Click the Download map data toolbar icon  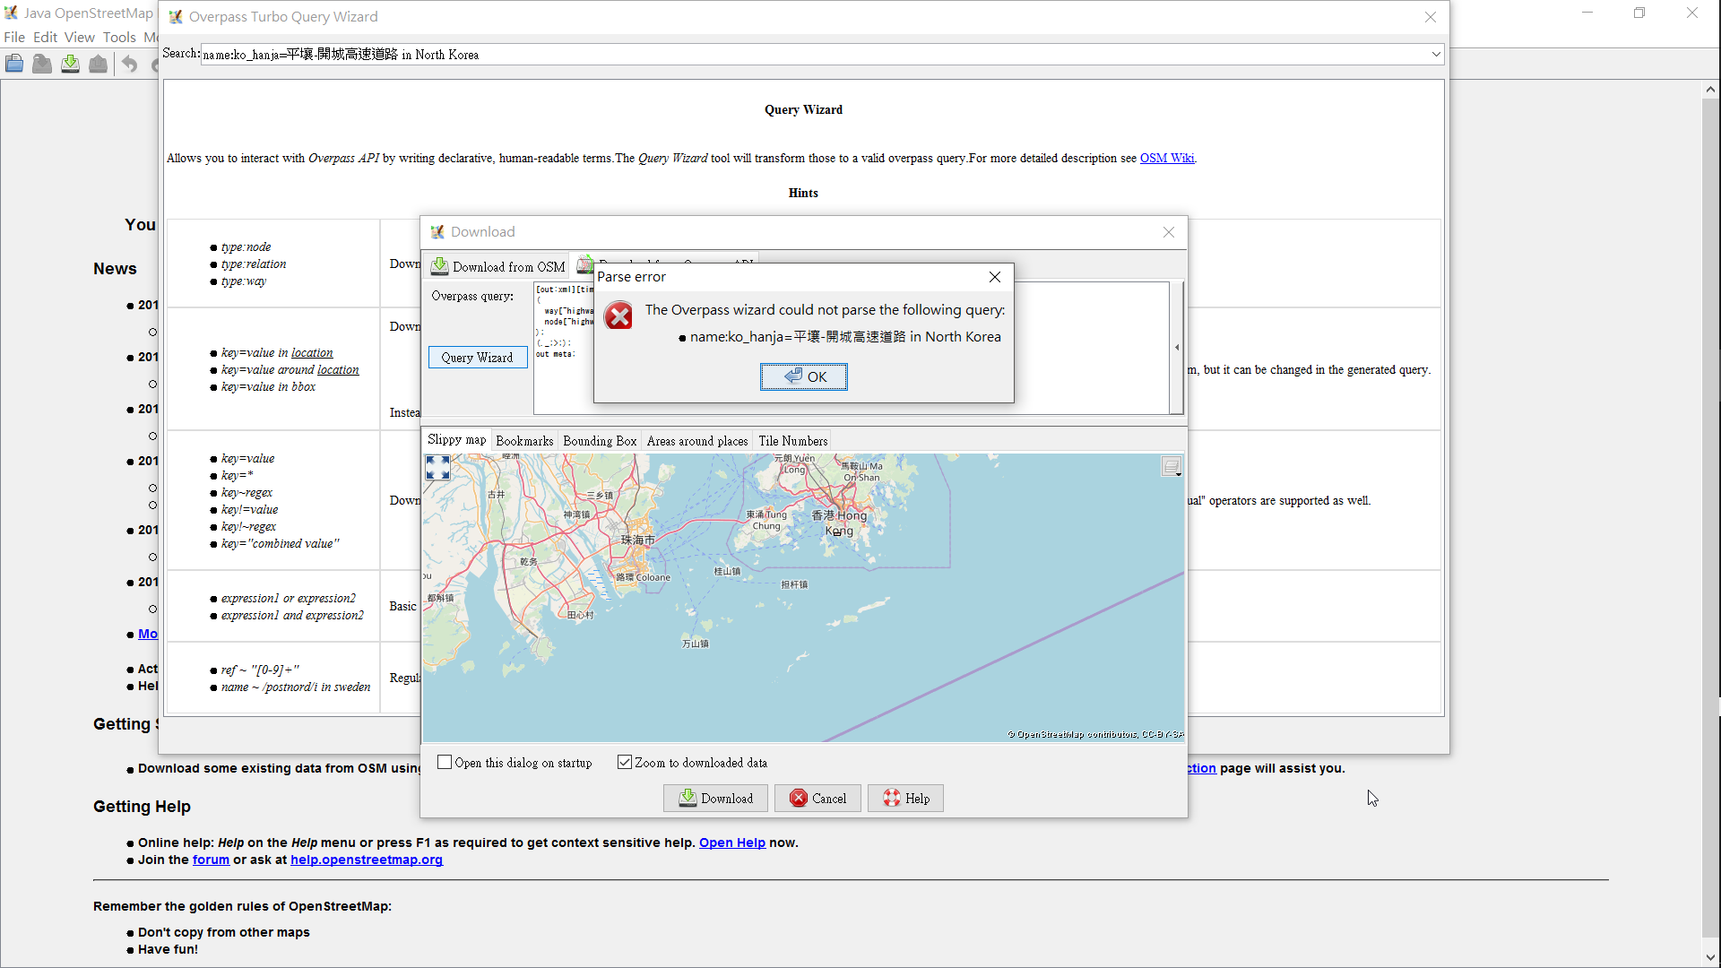70,64
